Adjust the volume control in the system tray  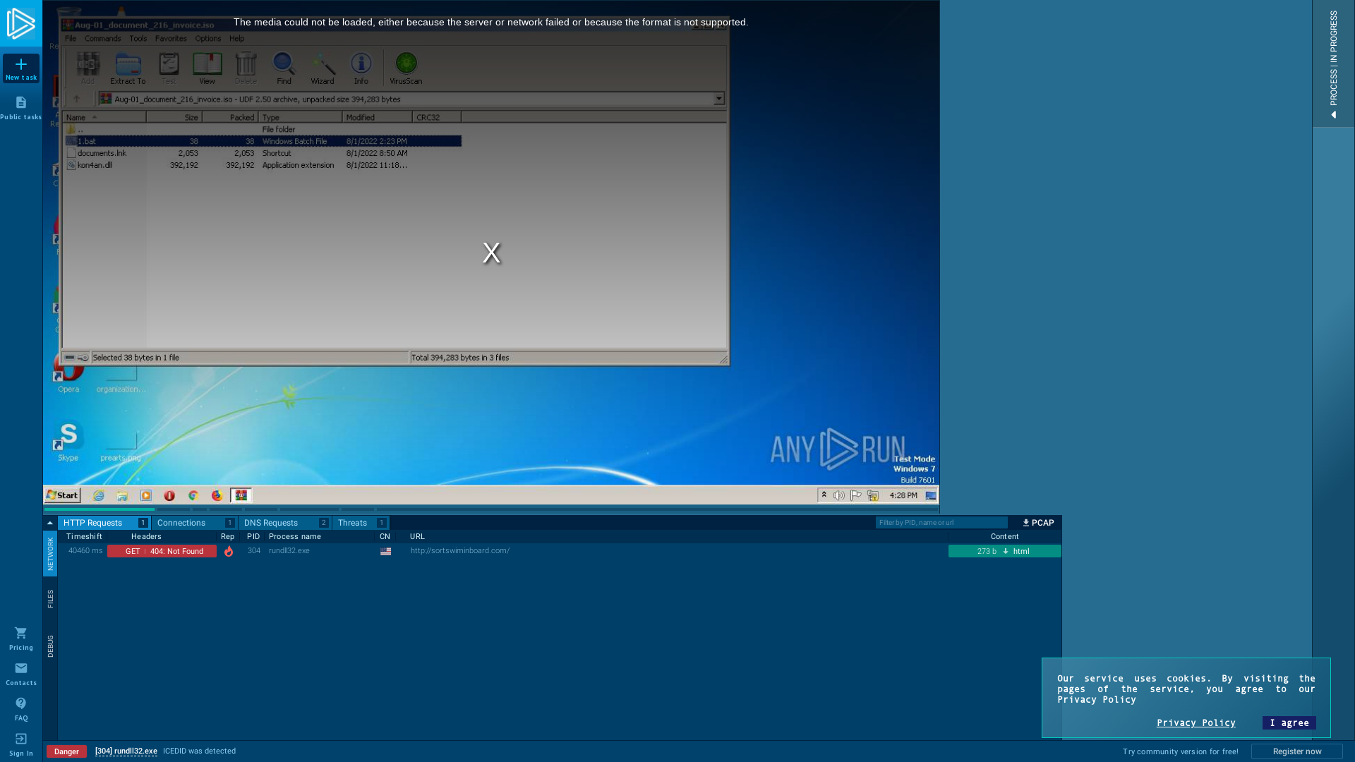pos(838,495)
